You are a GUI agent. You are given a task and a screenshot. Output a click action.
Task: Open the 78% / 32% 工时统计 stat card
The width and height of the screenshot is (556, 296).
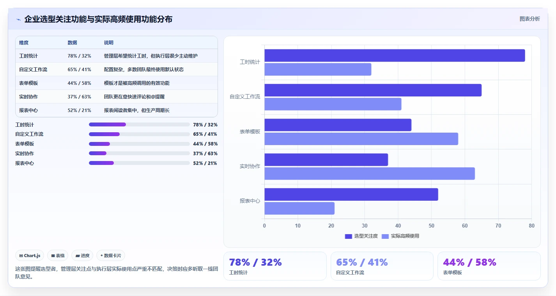[x=275, y=266]
